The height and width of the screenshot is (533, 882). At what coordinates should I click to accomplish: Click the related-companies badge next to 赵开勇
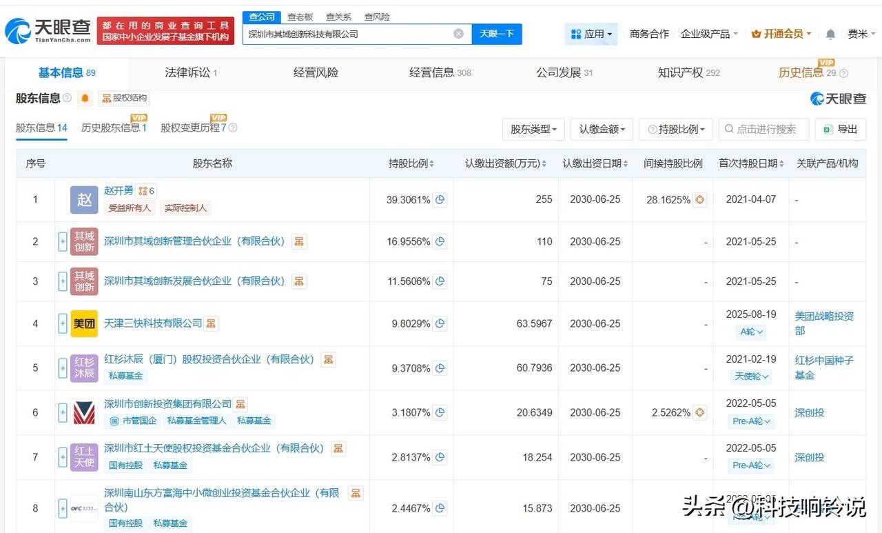[x=146, y=191]
